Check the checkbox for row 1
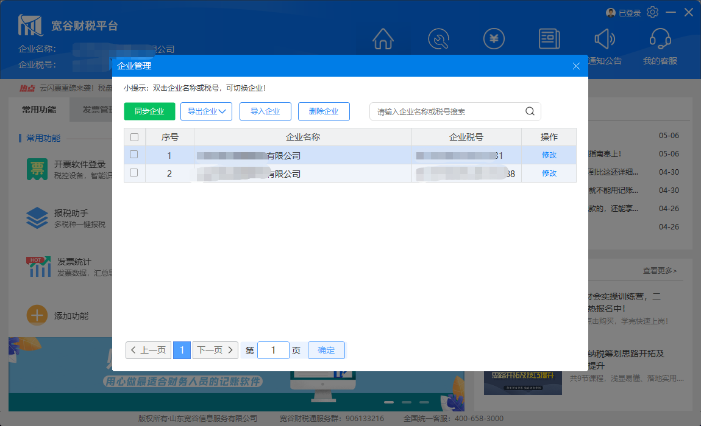The image size is (701, 426). coord(134,155)
